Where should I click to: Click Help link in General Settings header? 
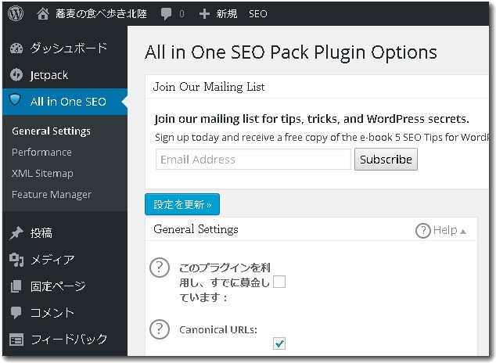click(x=445, y=230)
